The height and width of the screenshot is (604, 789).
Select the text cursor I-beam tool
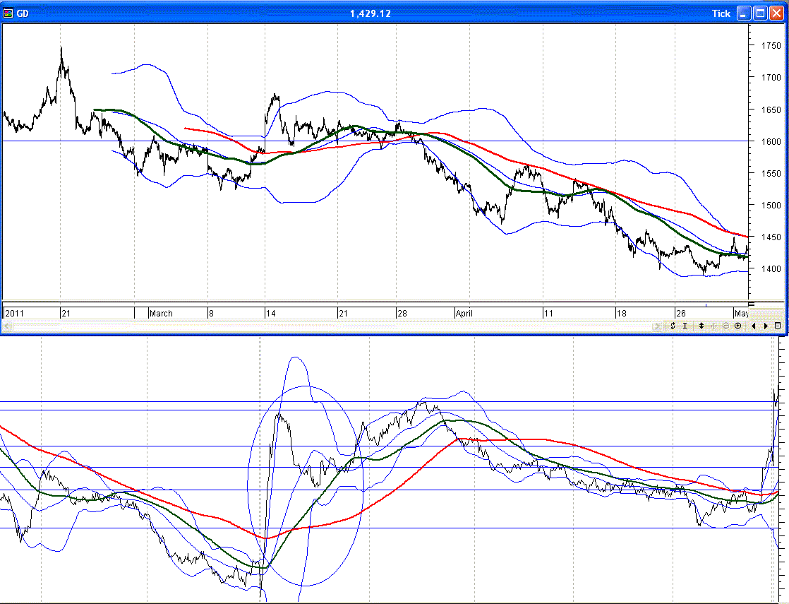click(x=685, y=326)
